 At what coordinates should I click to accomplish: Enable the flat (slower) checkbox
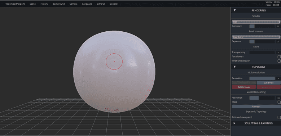(x=279, y=56)
